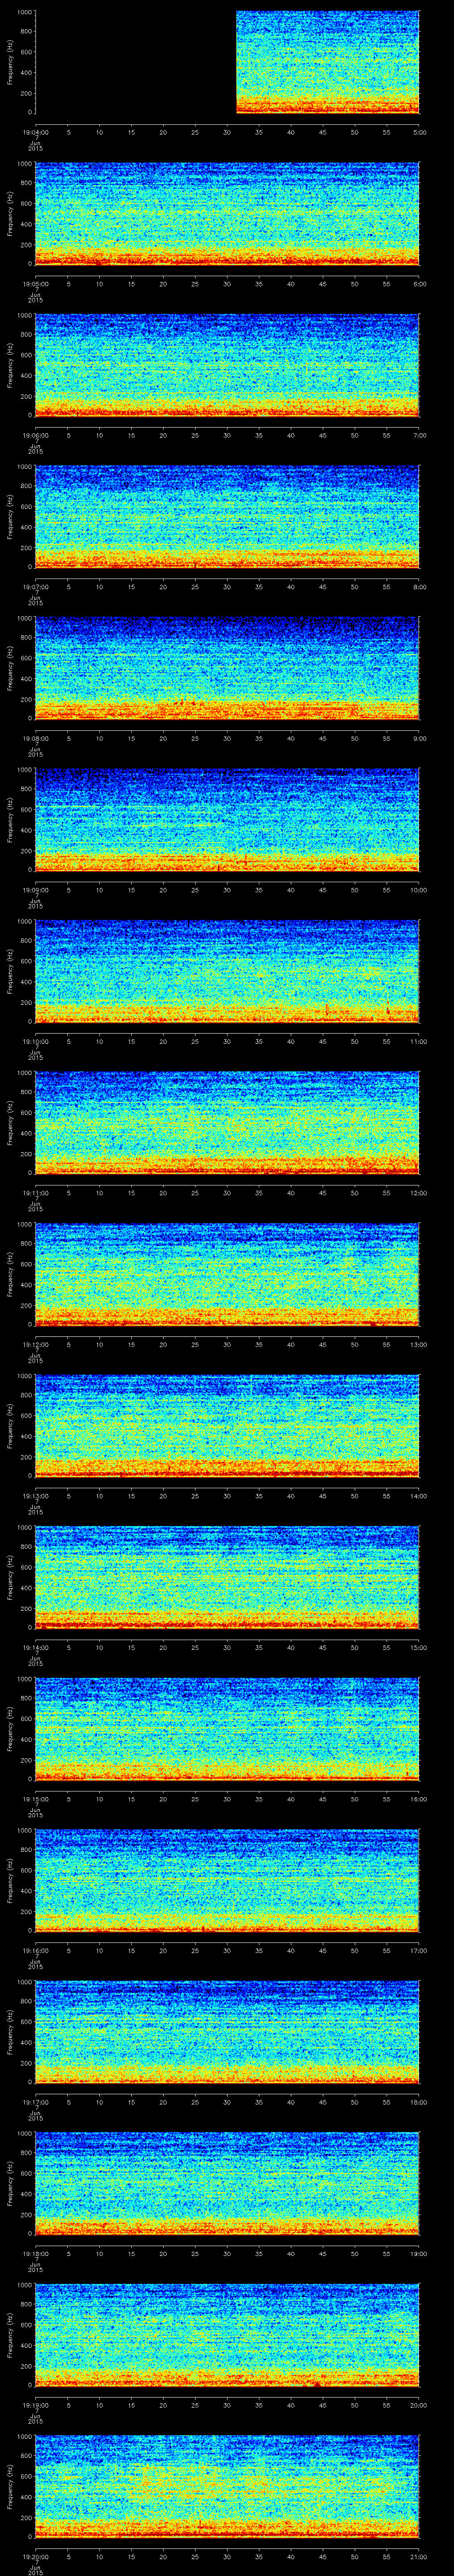Click the 19:10:00 start time label

point(36,1042)
